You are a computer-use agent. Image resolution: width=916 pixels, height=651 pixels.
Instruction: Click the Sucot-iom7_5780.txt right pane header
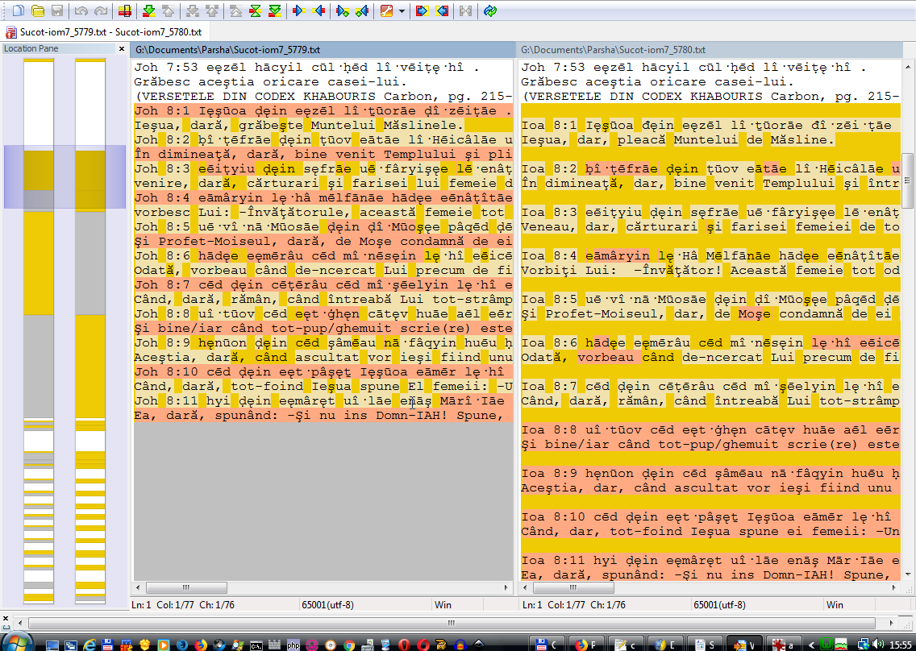coord(613,50)
